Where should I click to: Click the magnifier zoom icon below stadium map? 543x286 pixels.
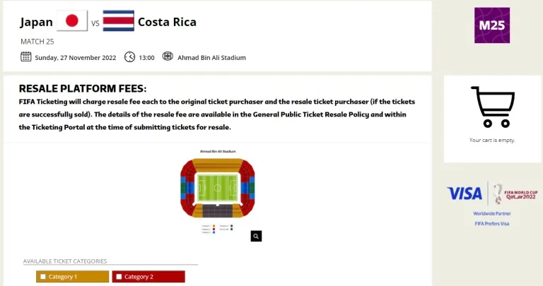(x=256, y=236)
